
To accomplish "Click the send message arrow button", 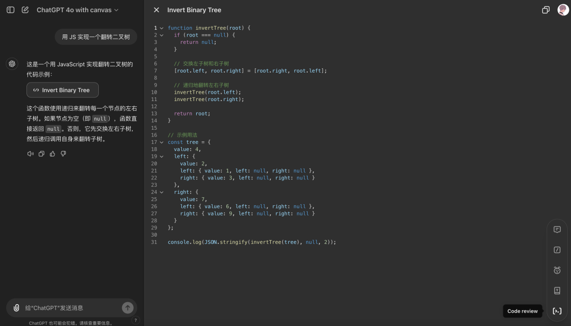I will [127, 307].
